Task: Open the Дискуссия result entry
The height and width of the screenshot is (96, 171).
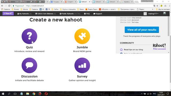Action: [x=135, y=20]
